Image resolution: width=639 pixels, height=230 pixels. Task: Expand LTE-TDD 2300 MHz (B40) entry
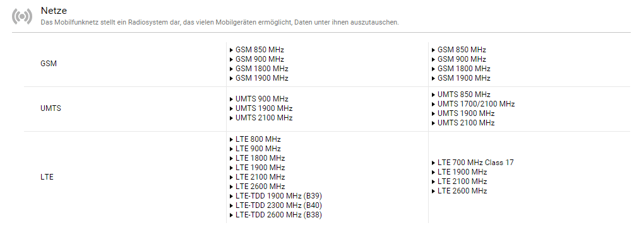click(275, 205)
